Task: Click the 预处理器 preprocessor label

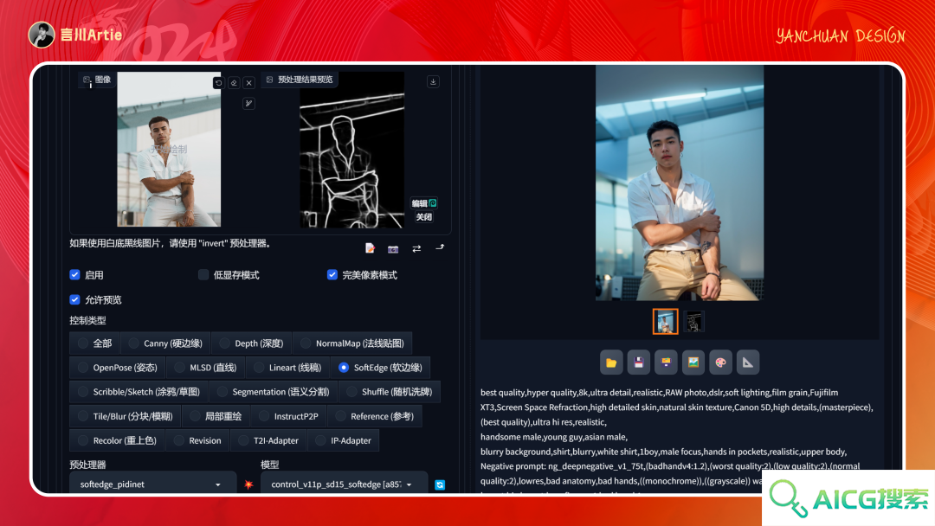Action: tap(87, 465)
